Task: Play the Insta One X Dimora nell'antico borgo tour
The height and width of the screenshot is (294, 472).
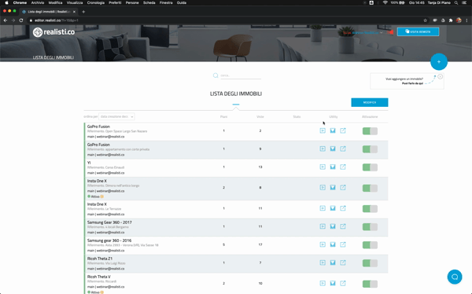Action: [x=323, y=187]
